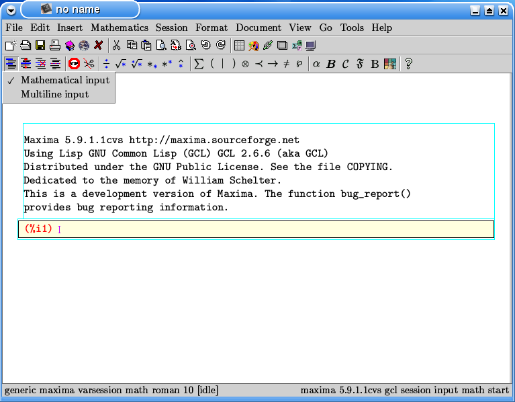Insert an image with the paint palette icon
Image resolution: width=515 pixels, height=402 pixels.
(x=254, y=45)
